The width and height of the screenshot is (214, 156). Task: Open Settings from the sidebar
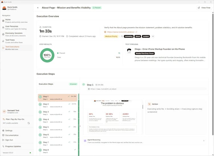point(9,131)
